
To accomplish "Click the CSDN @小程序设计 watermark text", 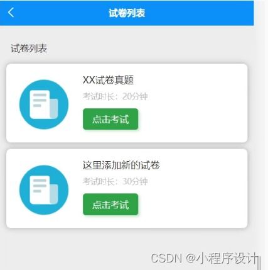I will [x=204, y=258].
